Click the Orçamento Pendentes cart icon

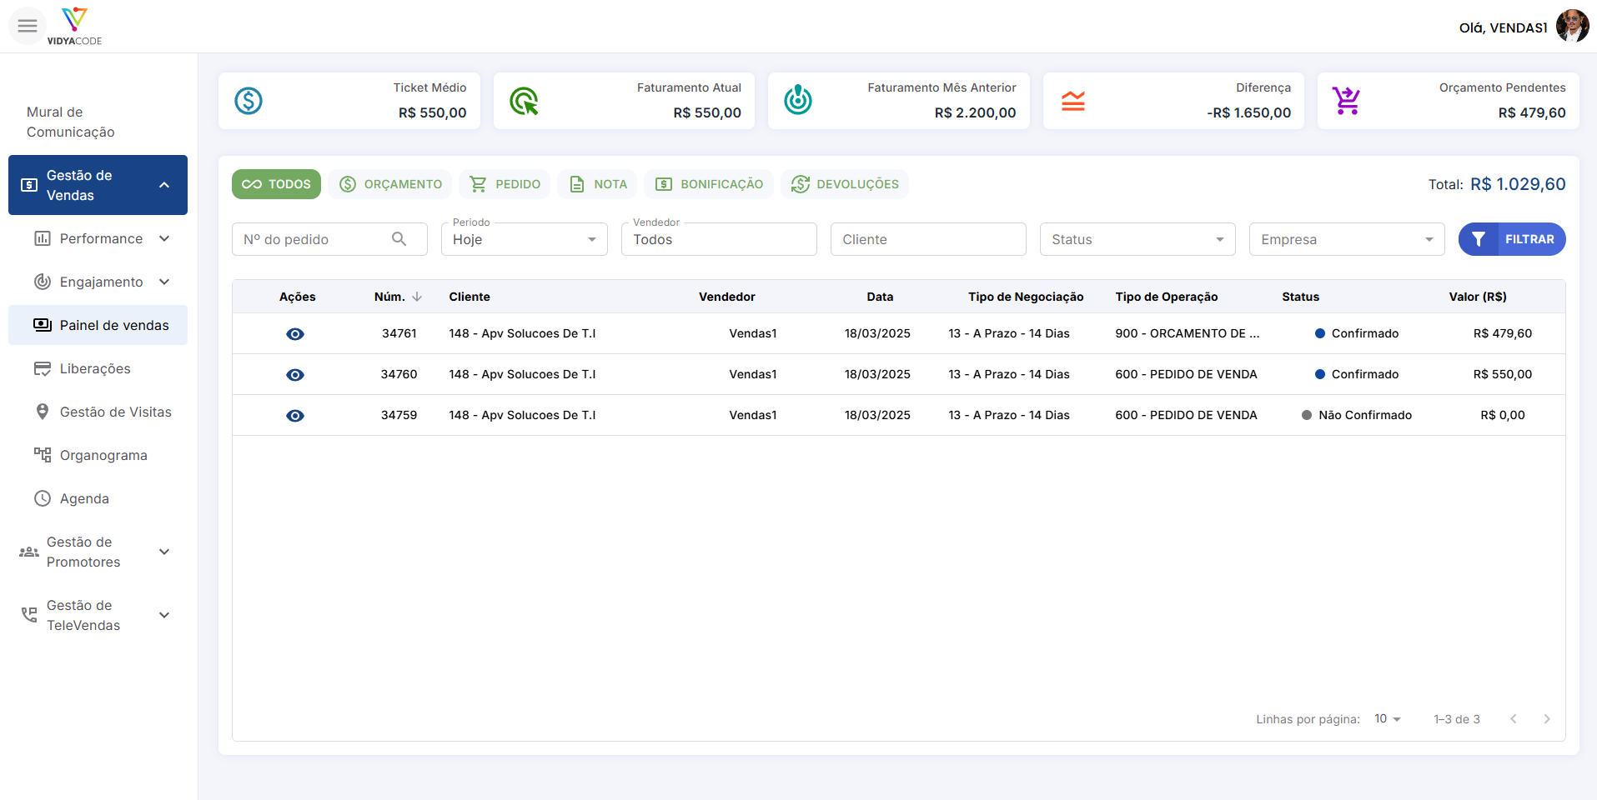(x=1347, y=101)
